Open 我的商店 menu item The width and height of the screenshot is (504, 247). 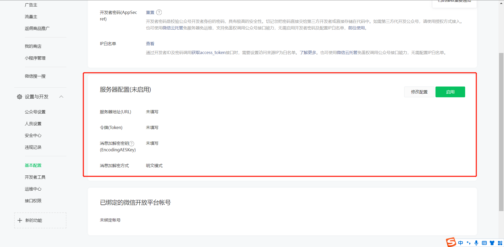[33, 46]
